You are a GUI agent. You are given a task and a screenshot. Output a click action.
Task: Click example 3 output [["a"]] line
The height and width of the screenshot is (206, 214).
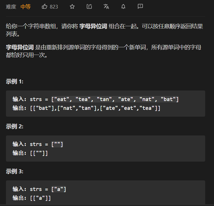32,198
